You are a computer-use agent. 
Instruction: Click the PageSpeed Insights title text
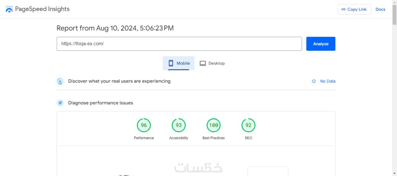coord(42,9)
